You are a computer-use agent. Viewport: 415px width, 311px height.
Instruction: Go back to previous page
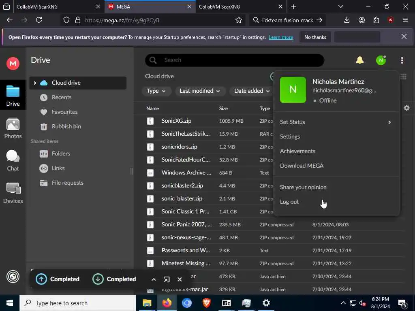[10, 20]
